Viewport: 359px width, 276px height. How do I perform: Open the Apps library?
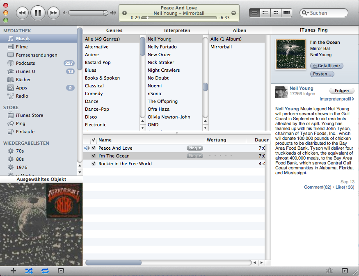click(x=39, y=88)
